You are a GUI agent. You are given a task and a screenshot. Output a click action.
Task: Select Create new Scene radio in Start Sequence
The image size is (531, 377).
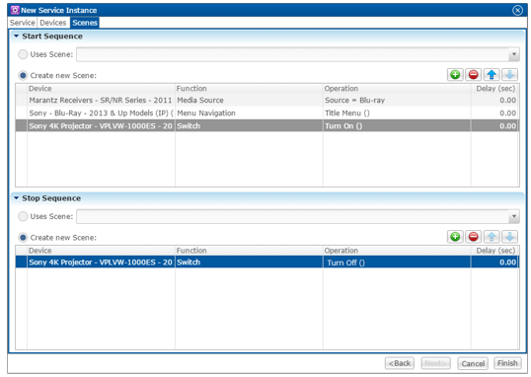(x=23, y=76)
